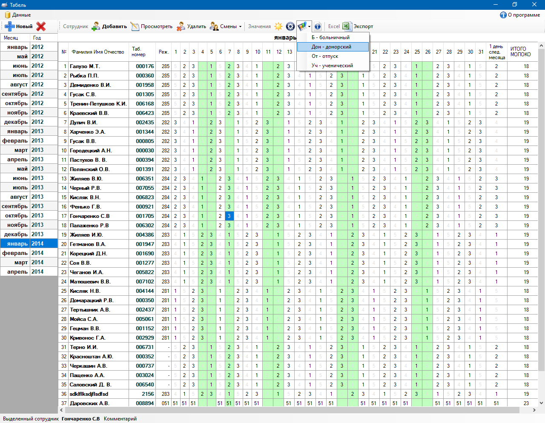545x423 pixels.
Task: Click the red X delete-month icon
Action: click(x=41, y=26)
